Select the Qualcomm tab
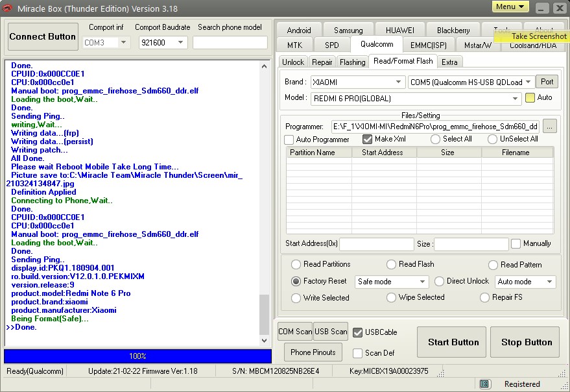This screenshot has width=570, height=392. (377, 44)
